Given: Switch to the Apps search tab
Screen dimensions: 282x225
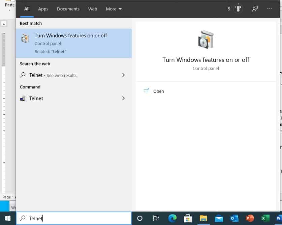Looking at the screenshot, I should point(43,9).
